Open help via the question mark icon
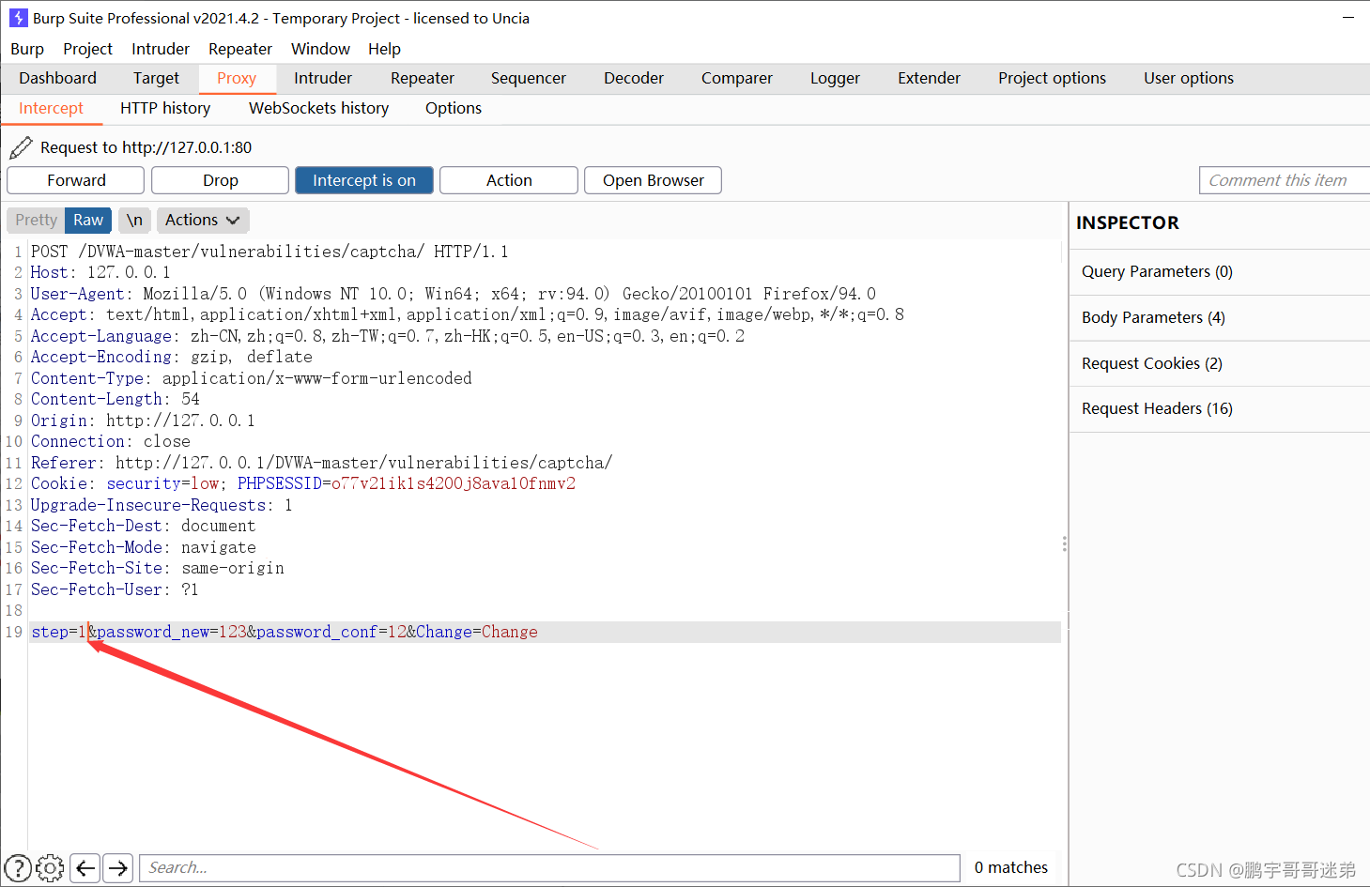The image size is (1370, 887). point(18,868)
